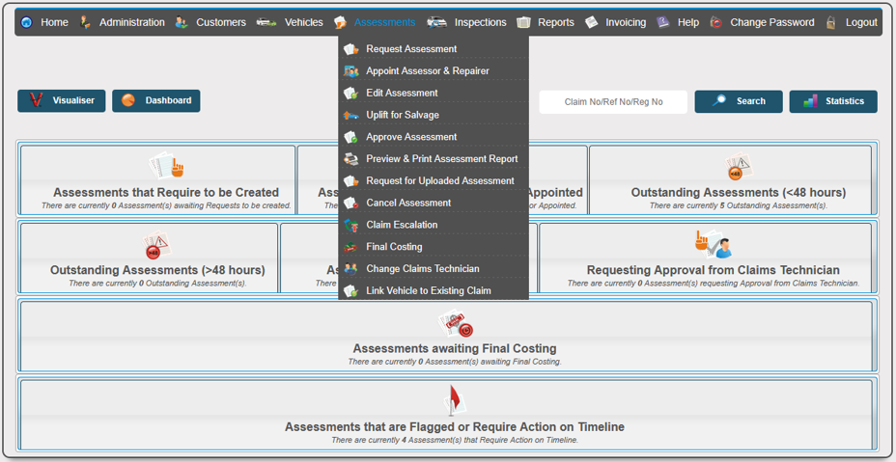Open the Dashboard button
The width and height of the screenshot is (896, 462).
pos(156,101)
